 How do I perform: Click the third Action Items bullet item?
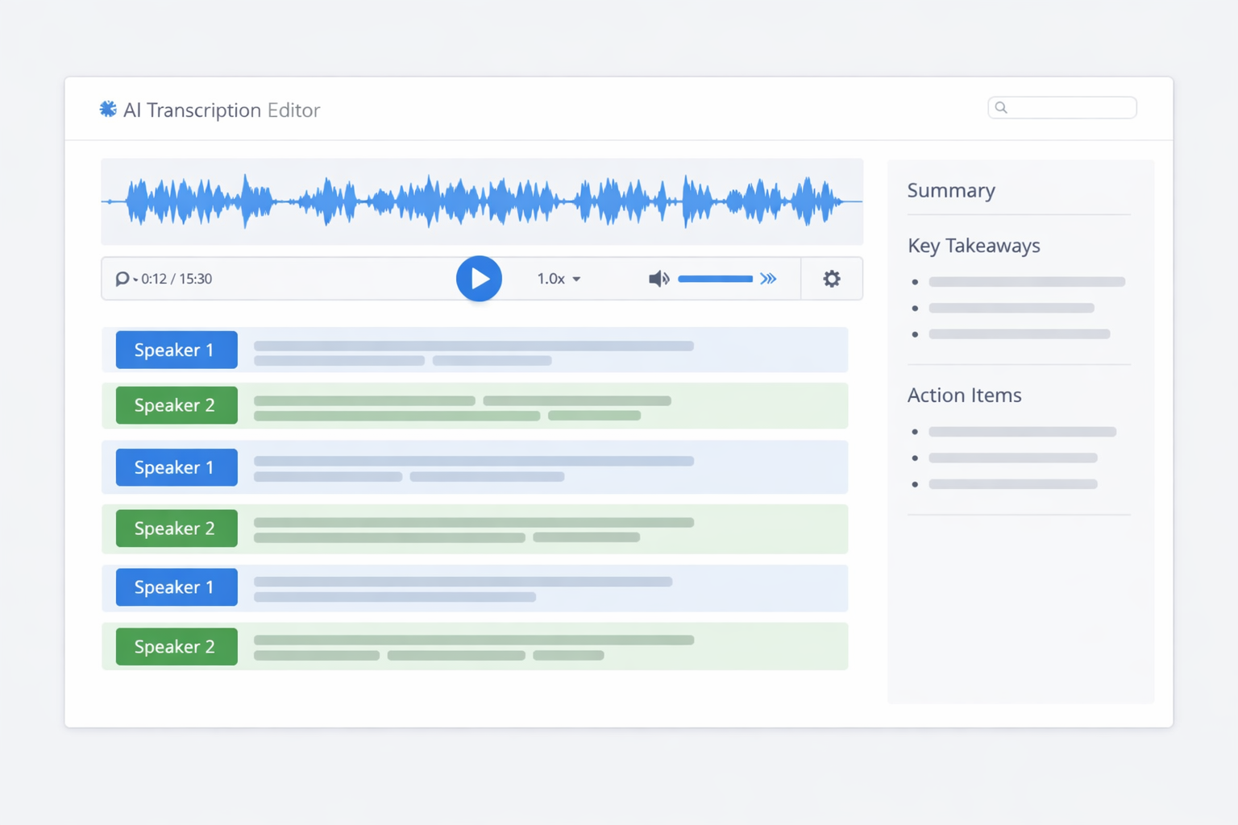click(1012, 484)
